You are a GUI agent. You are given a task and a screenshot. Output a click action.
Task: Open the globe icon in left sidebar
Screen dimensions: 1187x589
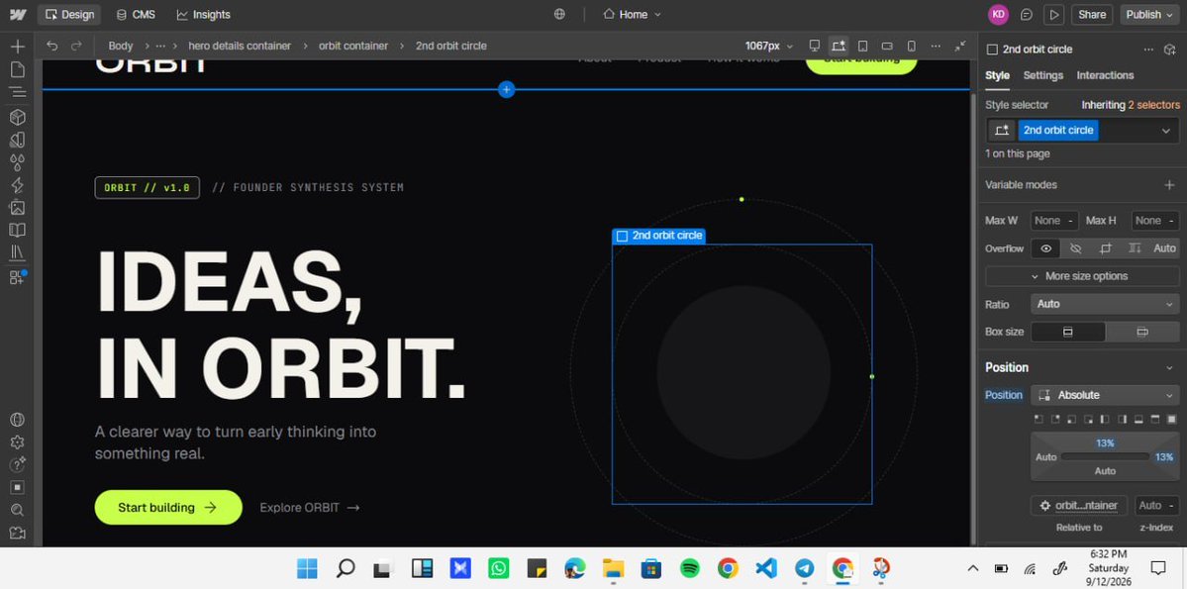[x=18, y=420]
